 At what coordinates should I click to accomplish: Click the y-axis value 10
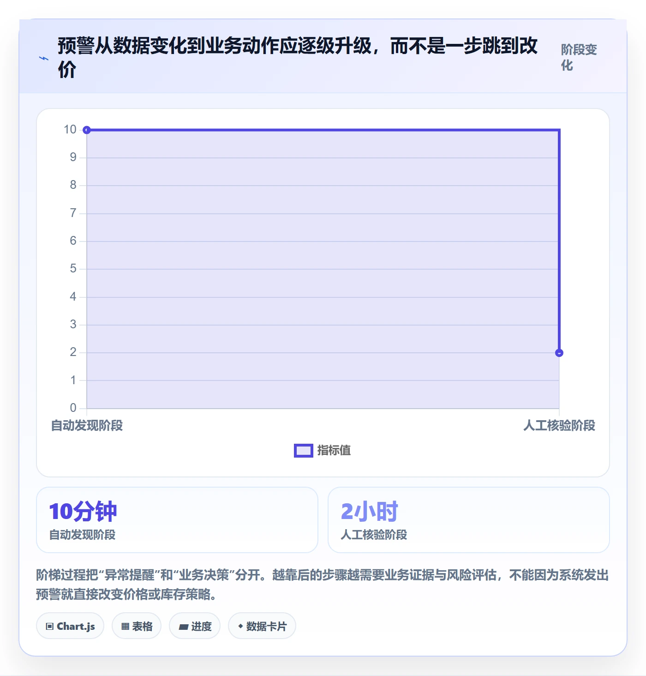point(70,130)
